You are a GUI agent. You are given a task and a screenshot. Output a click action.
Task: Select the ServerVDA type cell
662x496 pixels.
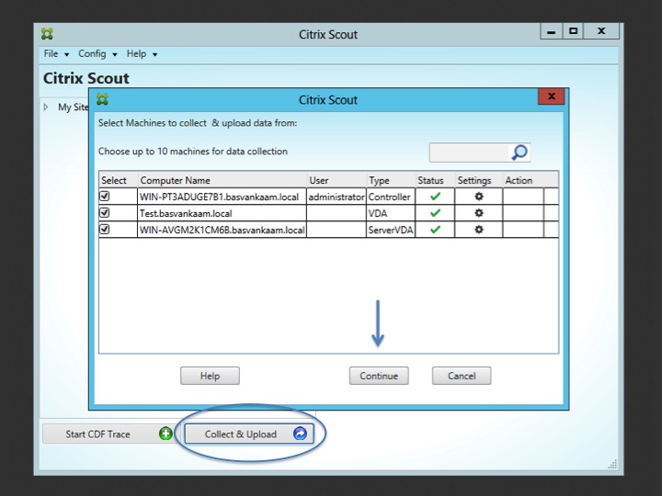pyautogui.click(x=391, y=230)
